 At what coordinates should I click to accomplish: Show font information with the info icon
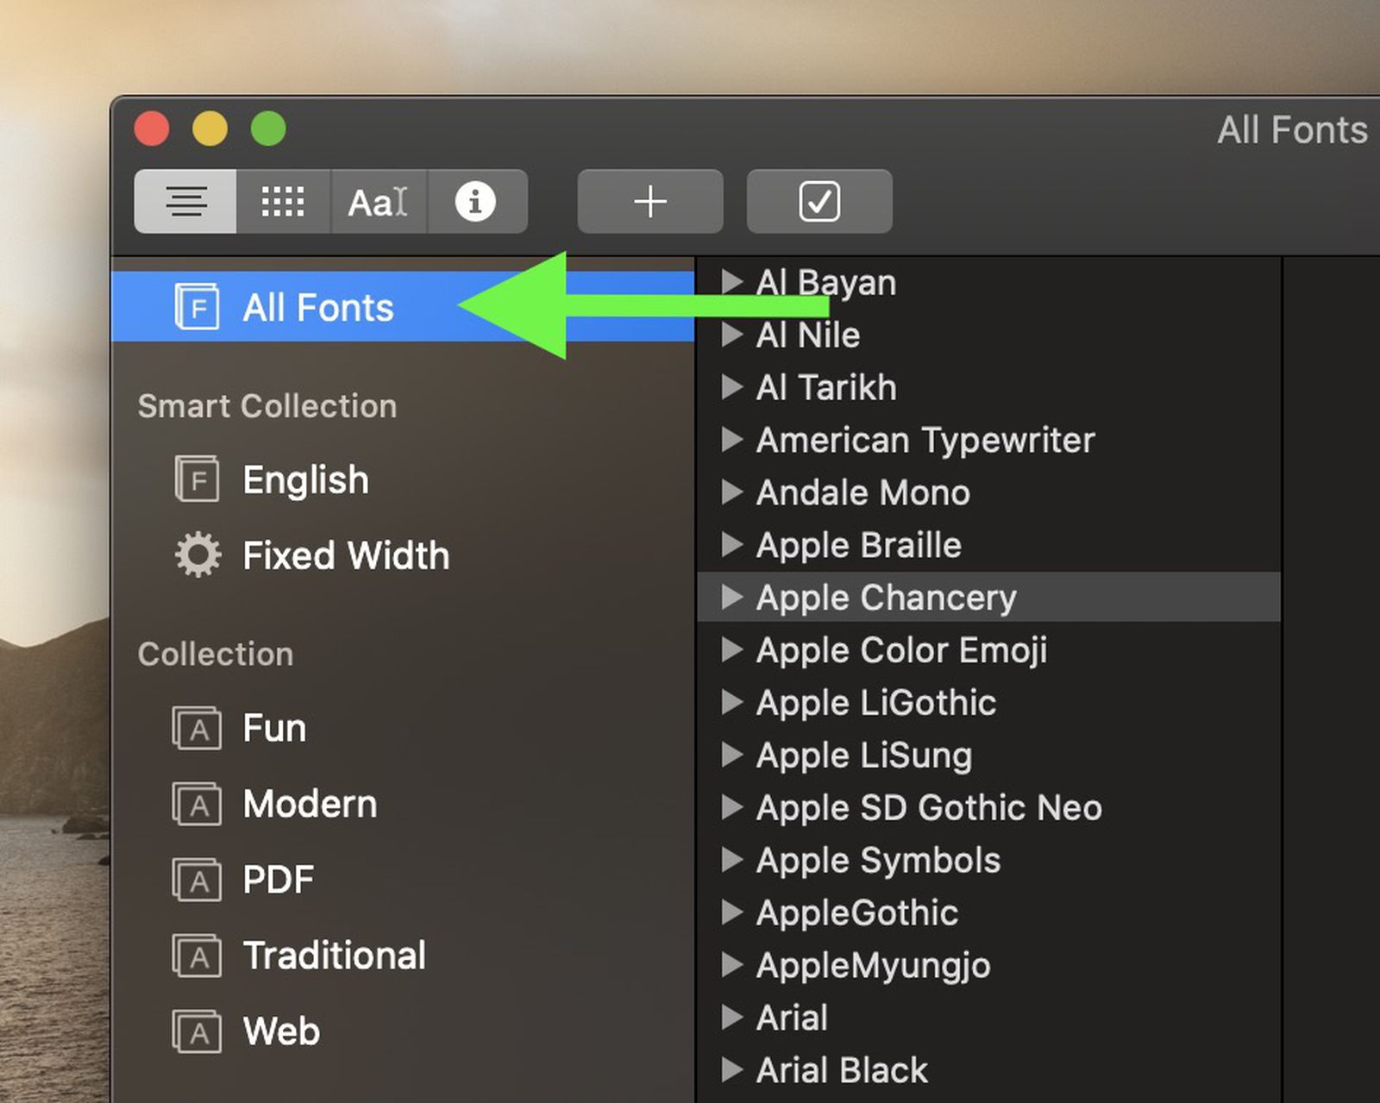pos(476,202)
